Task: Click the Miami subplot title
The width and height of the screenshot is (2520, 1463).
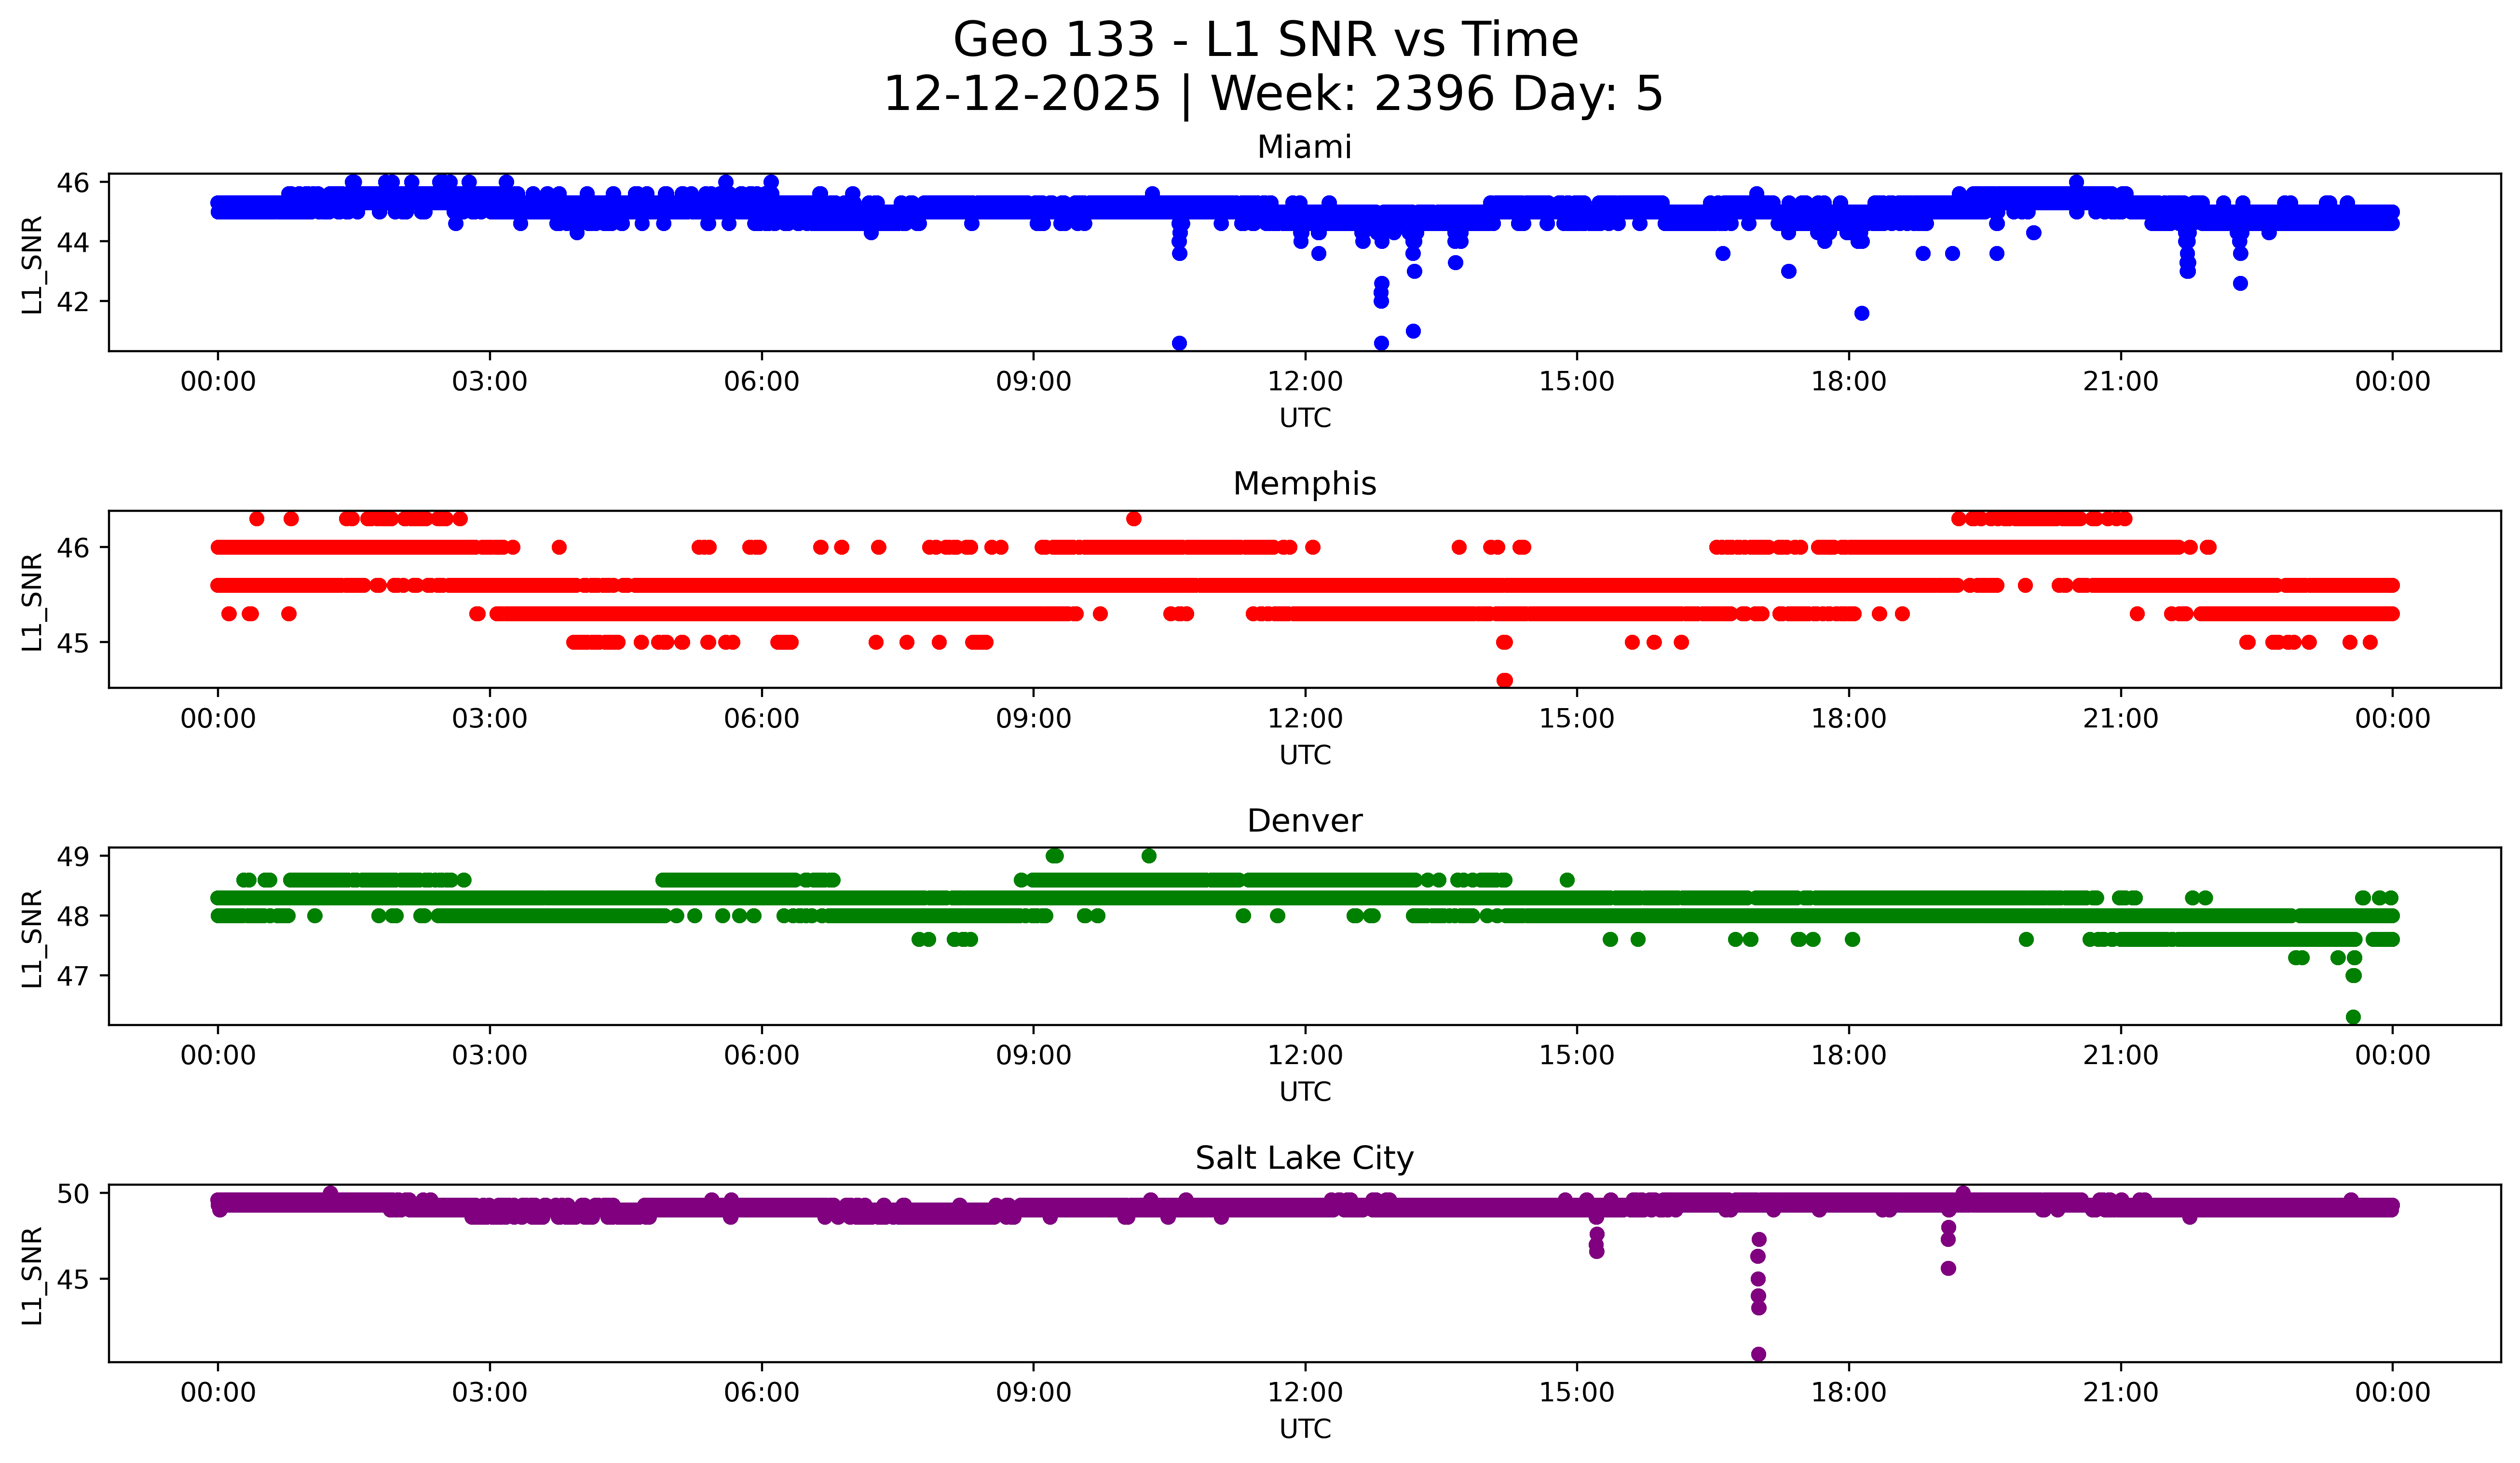Action: pos(1304,147)
